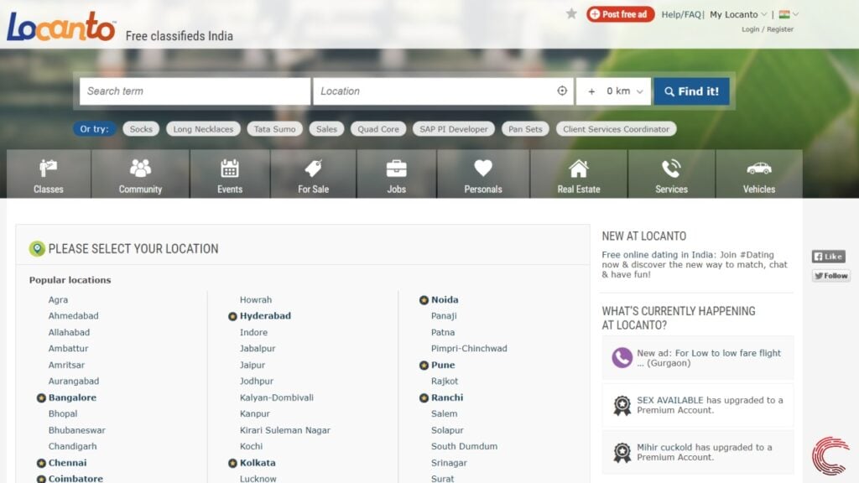Open the India flag country selector
Screen dimensions: 859x483
point(789,15)
